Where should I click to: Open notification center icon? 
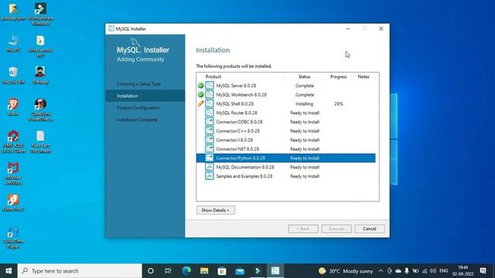(483, 271)
